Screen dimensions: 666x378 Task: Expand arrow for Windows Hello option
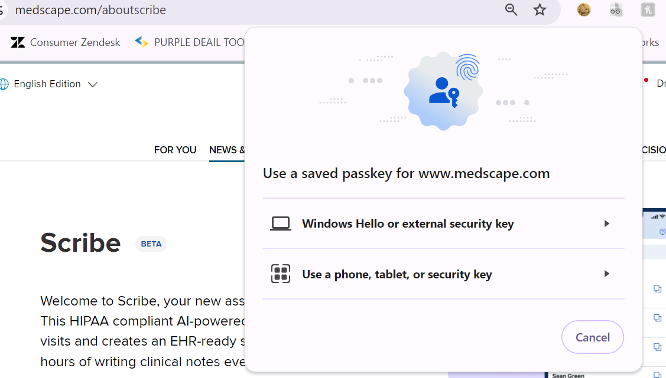click(606, 223)
